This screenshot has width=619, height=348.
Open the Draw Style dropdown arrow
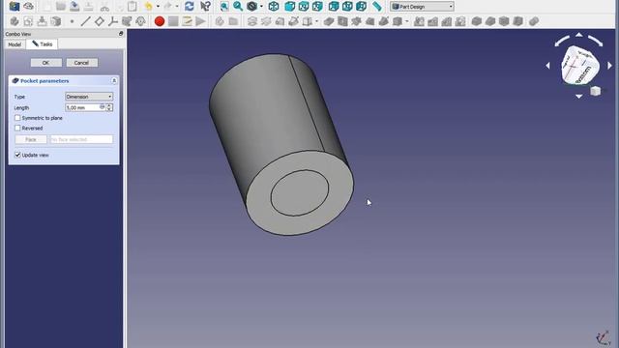coord(261,7)
